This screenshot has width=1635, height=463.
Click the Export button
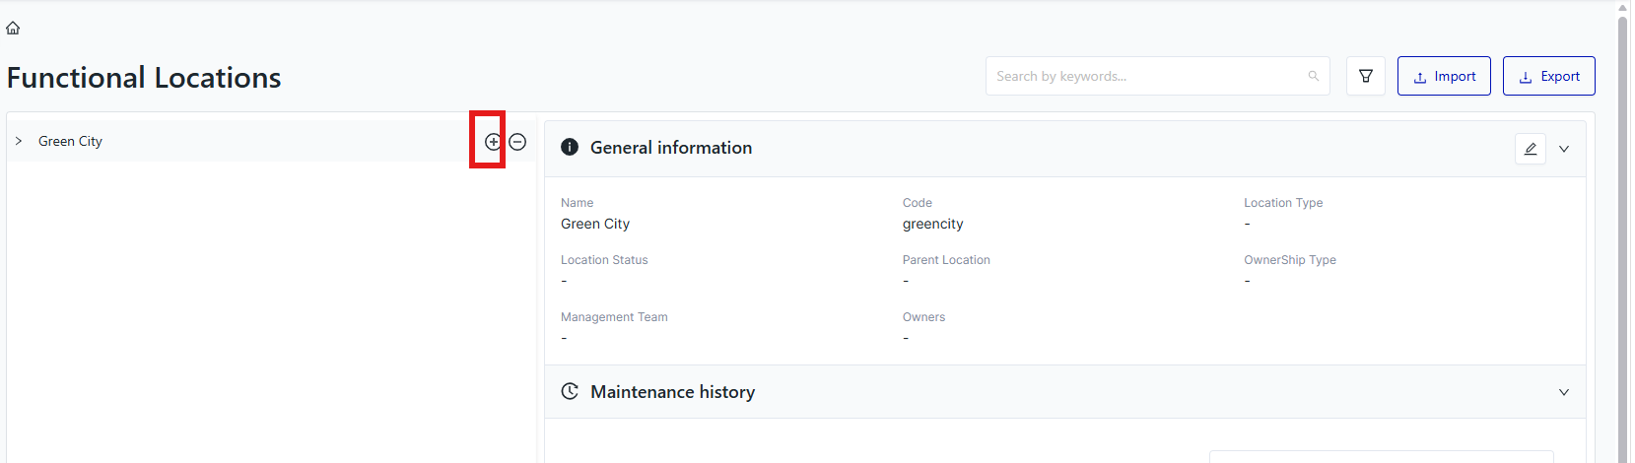click(x=1549, y=76)
